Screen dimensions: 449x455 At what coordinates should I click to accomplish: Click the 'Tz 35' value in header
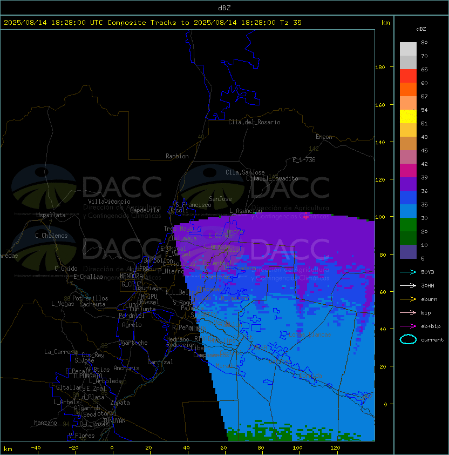291,23
